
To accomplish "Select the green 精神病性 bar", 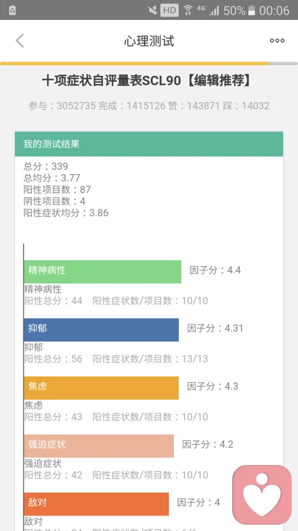I will tap(102, 271).
